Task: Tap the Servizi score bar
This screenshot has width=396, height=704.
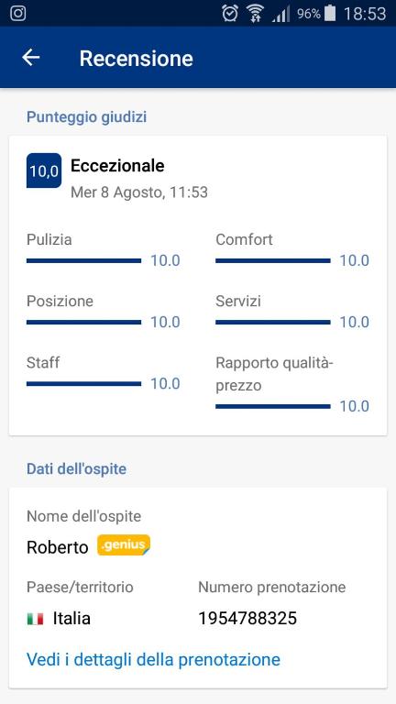Action: point(273,323)
